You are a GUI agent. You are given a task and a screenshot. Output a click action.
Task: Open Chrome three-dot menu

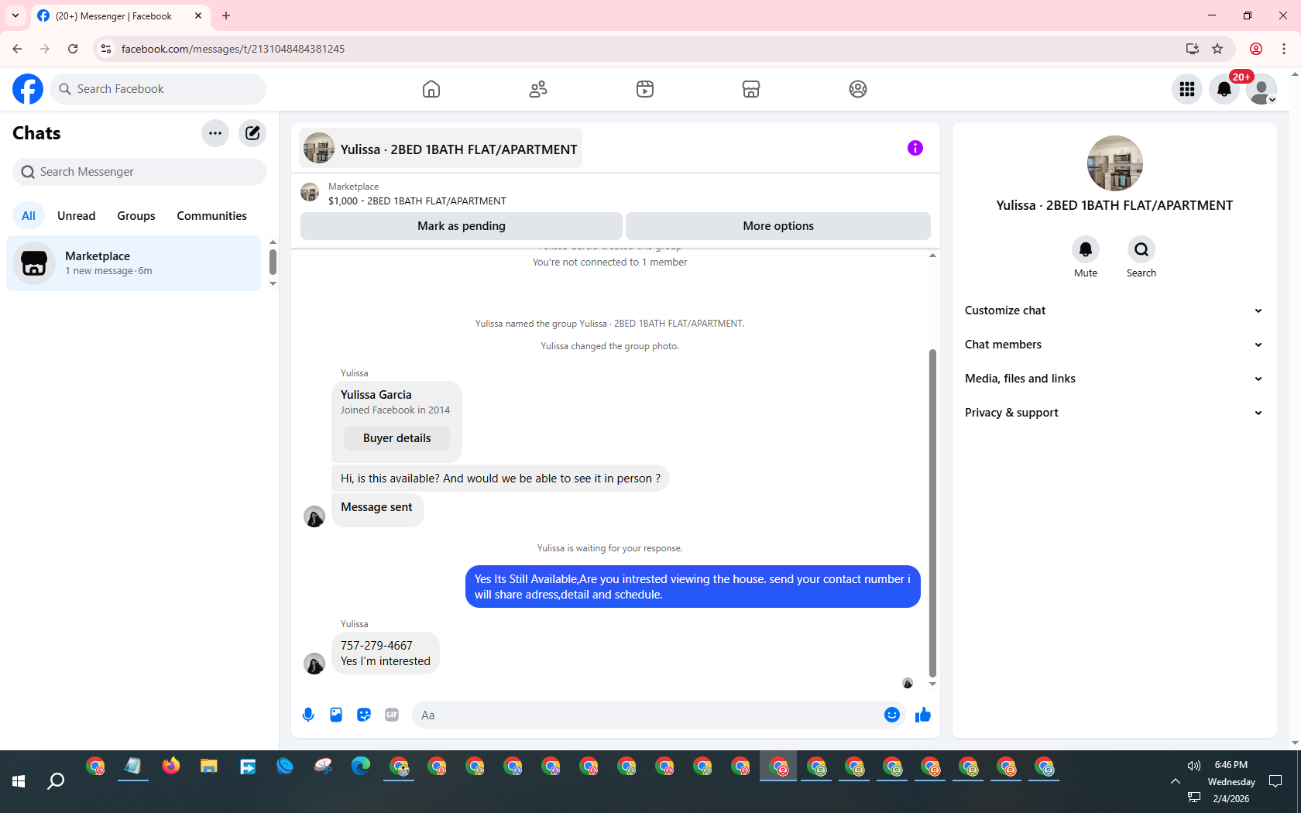click(1284, 49)
